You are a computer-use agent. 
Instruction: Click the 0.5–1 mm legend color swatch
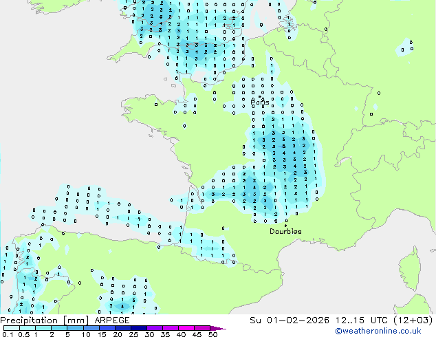[x=28, y=328]
